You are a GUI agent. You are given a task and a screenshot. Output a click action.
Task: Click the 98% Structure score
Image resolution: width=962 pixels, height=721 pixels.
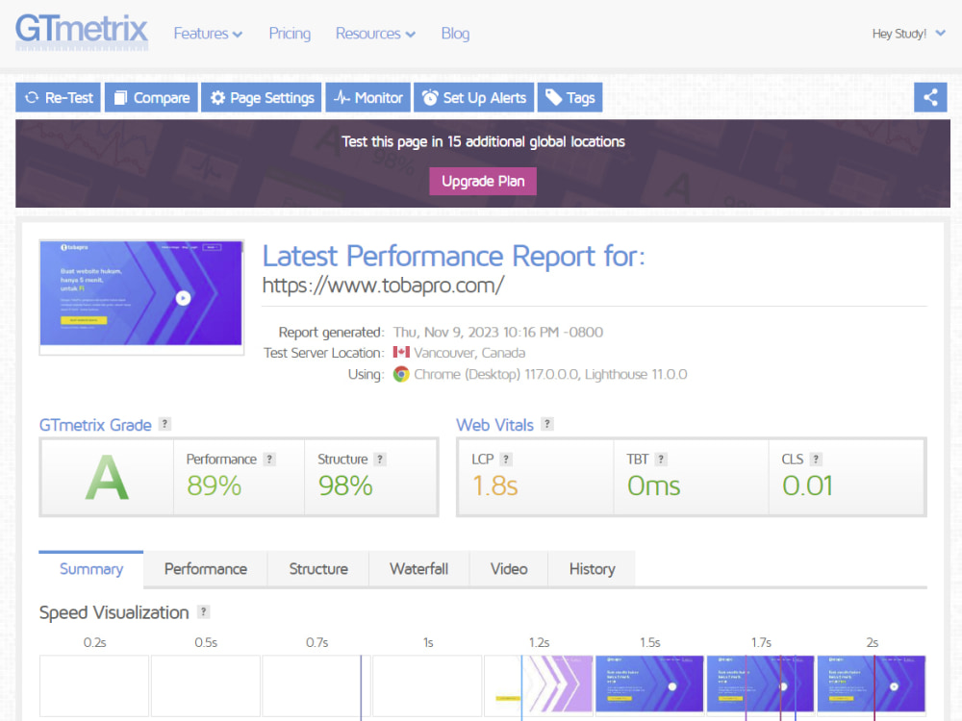point(345,485)
